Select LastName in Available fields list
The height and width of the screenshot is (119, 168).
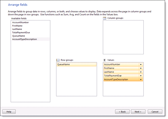[17, 29]
